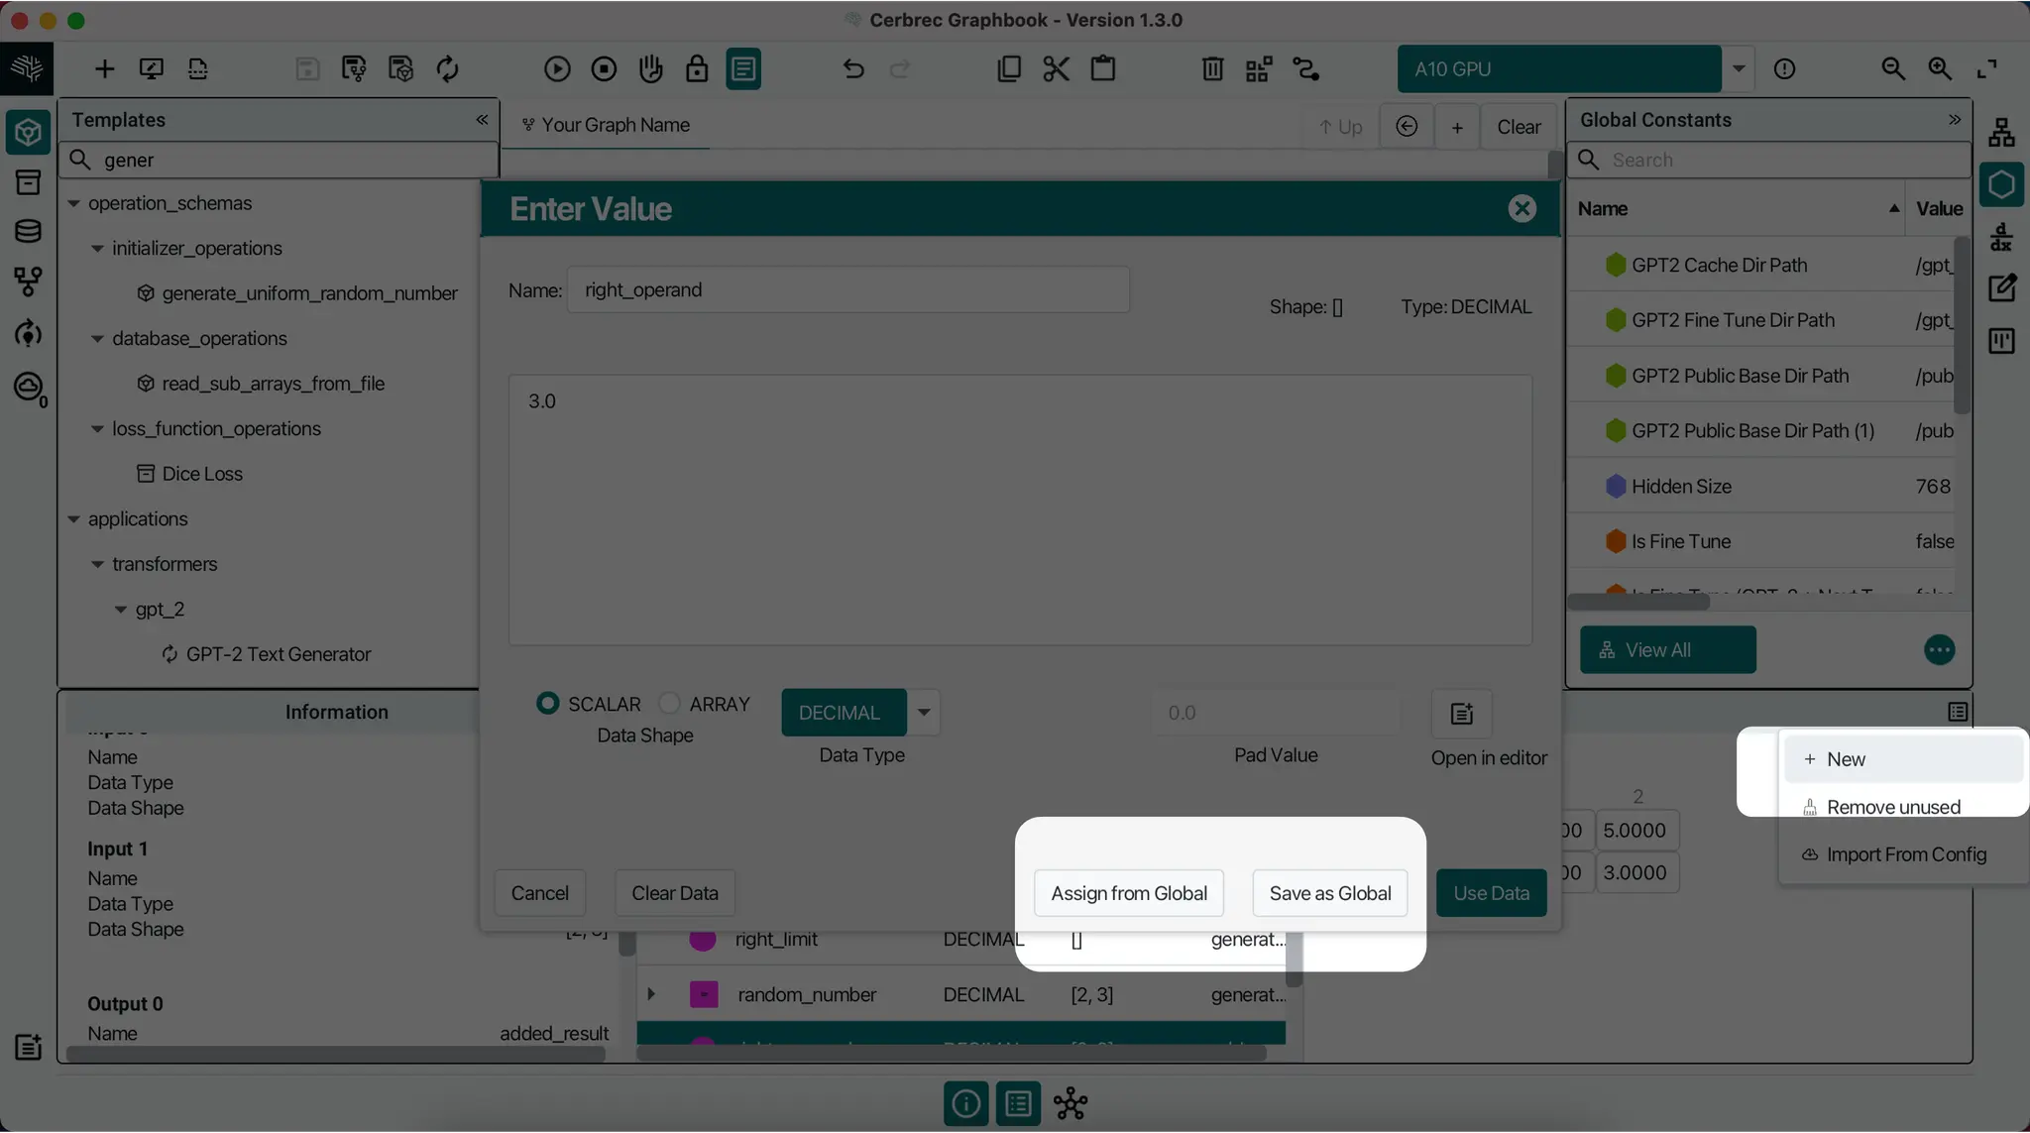The height and width of the screenshot is (1133, 2030).
Task: Select the ARRAY data shape option
Action: pos(670,703)
